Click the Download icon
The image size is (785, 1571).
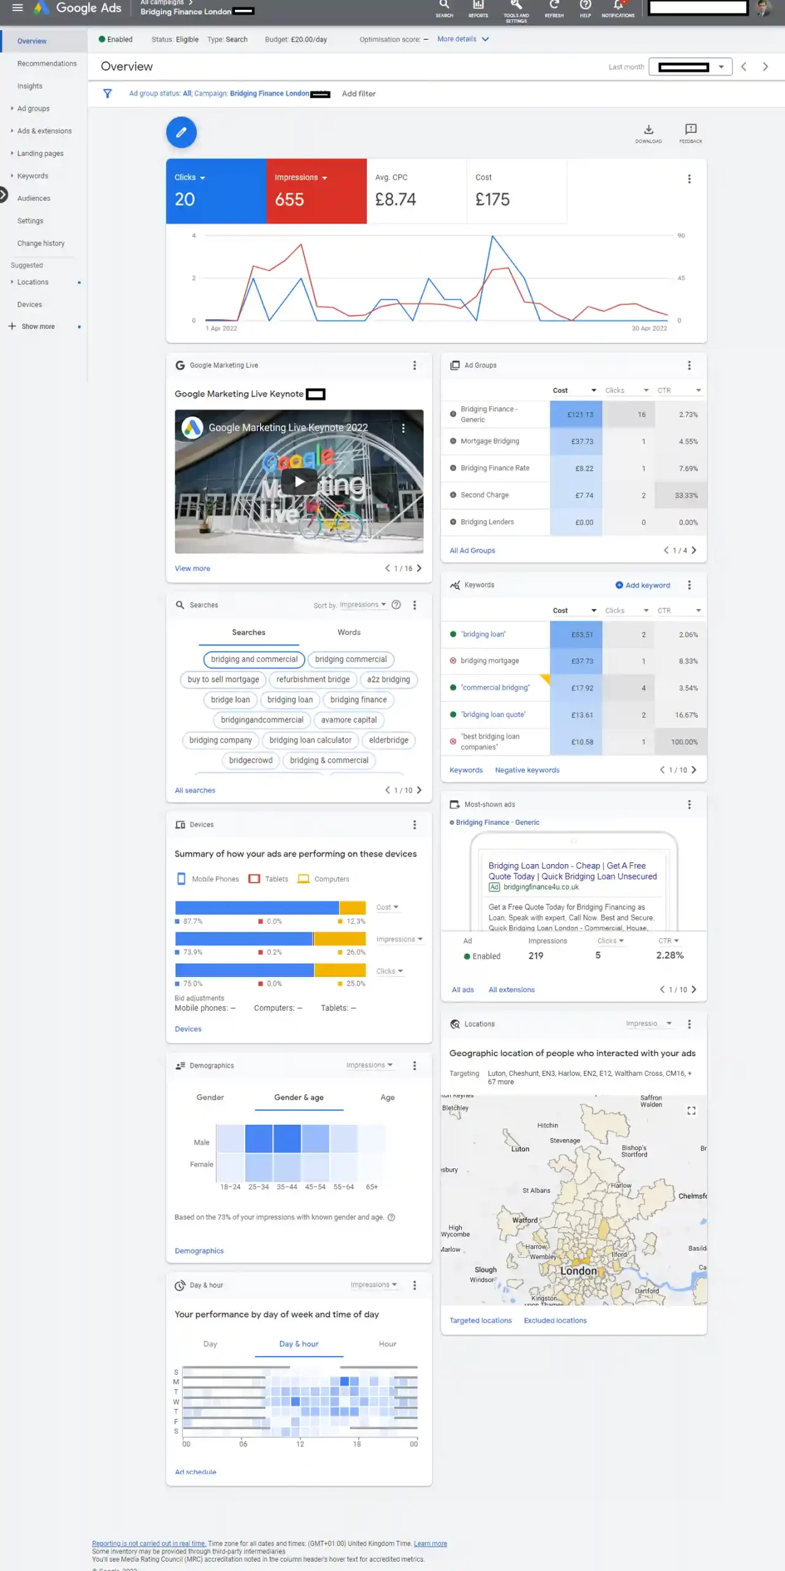648,133
